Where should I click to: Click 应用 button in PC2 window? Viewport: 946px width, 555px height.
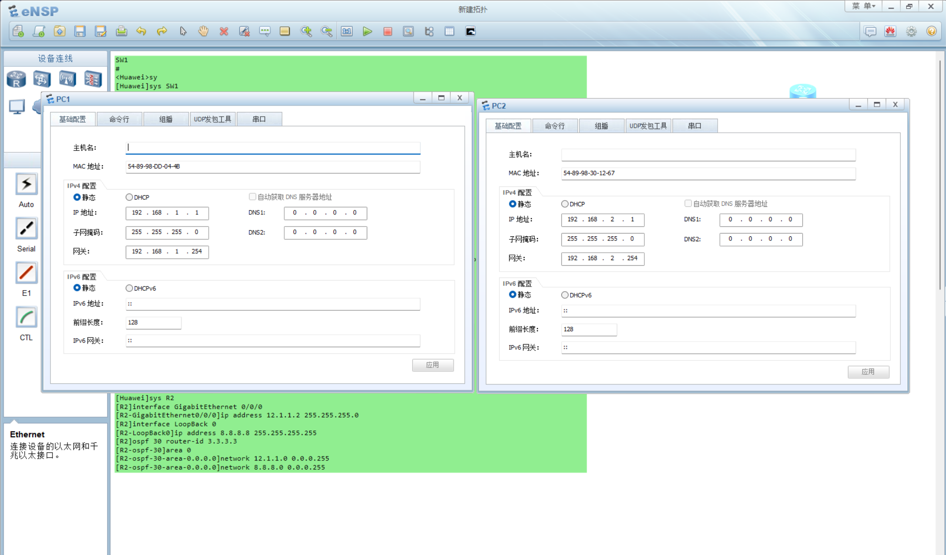tap(868, 371)
